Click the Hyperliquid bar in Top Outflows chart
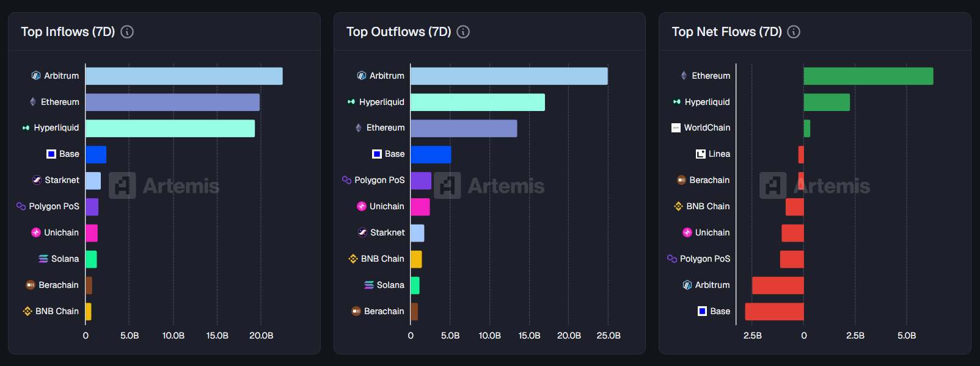This screenshot has width=980, height=366. pyautogui.click(x=477, y=102)
